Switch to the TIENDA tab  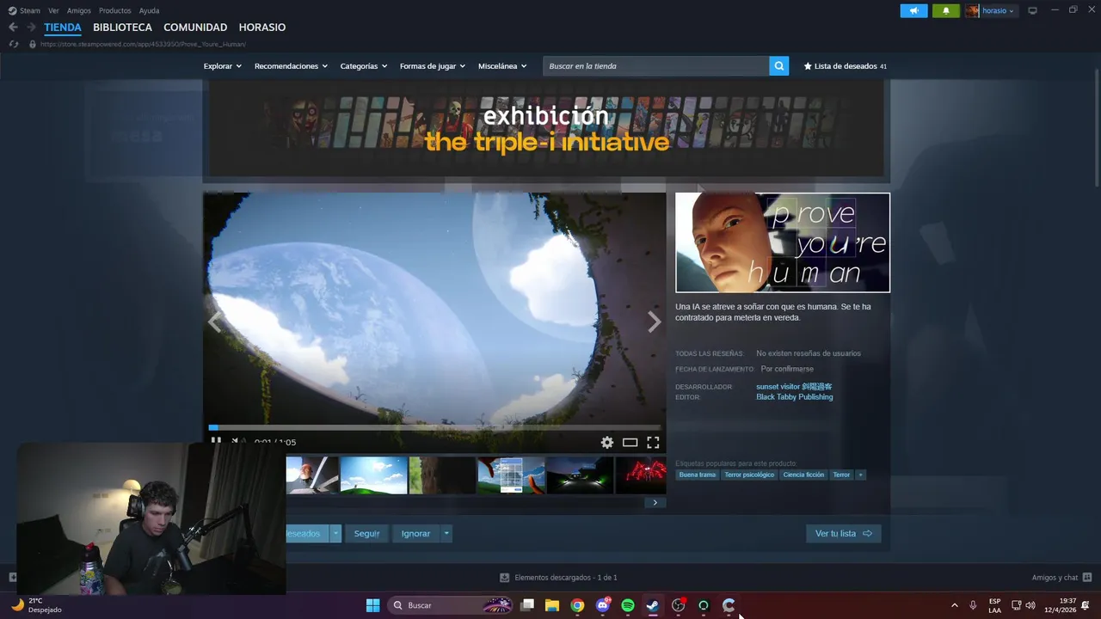point(63,28)
